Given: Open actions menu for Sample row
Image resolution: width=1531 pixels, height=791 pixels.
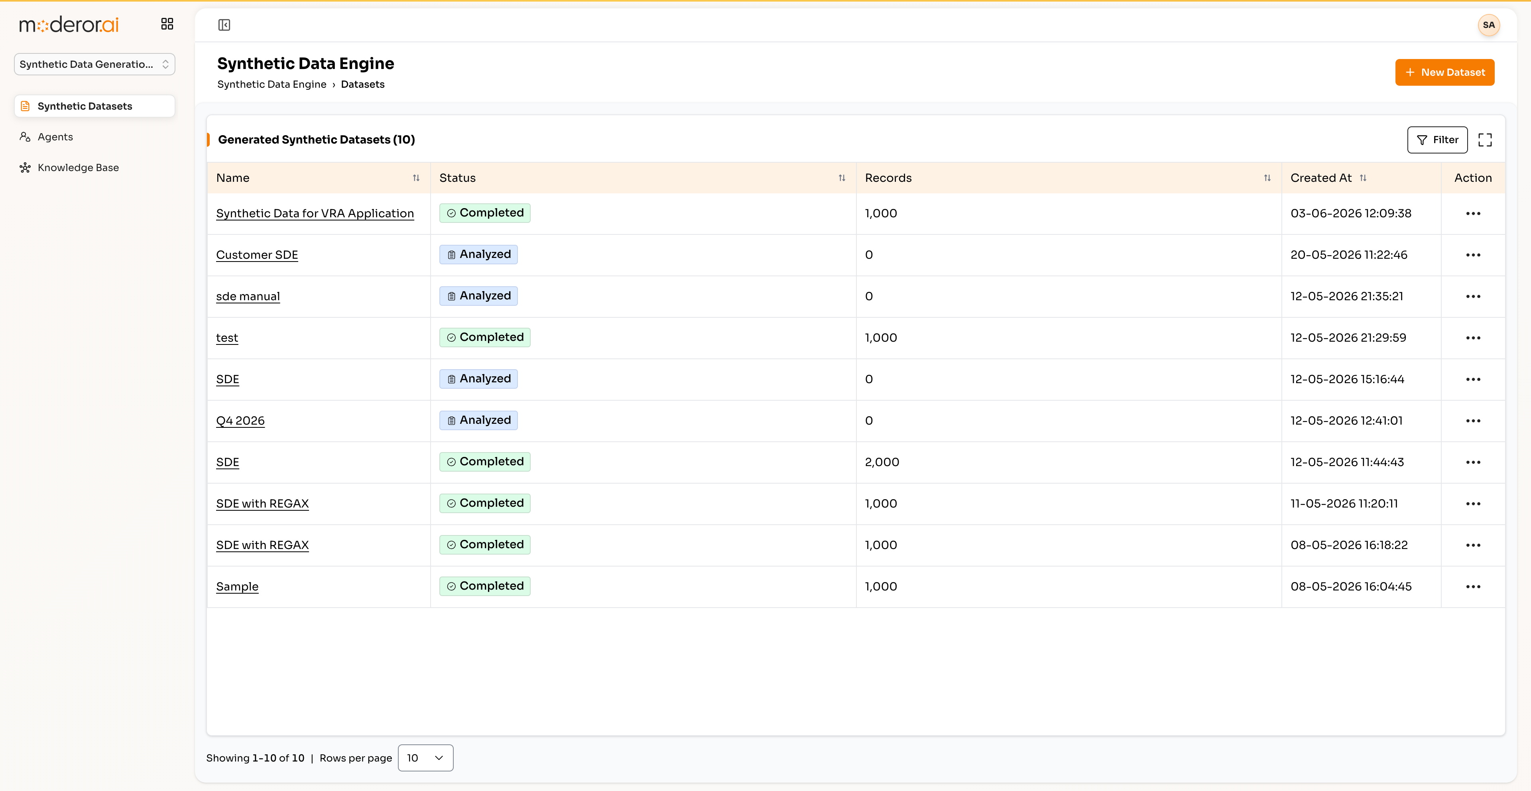Looking at the screenshot, I should pyautogui.click(x=1473, y=586).
